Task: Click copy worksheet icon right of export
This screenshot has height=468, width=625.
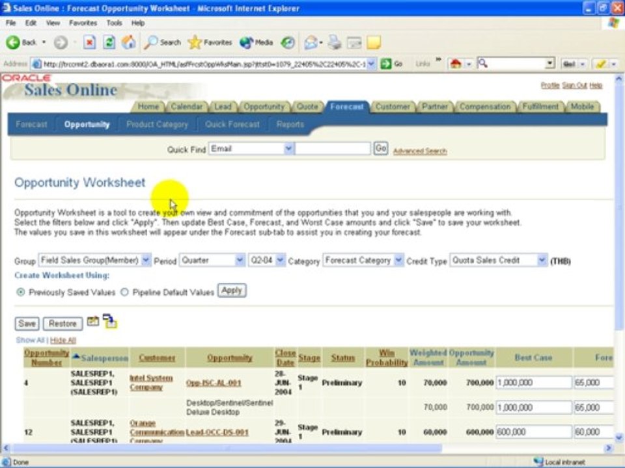Action: [109, 321]
